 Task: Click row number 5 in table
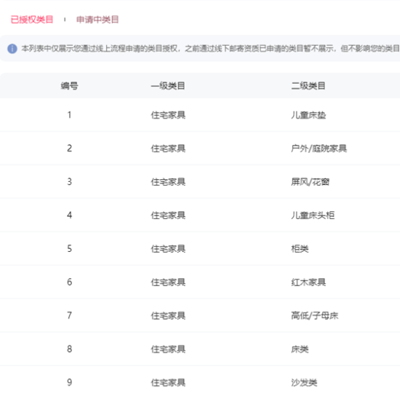(x=69, y=249)
